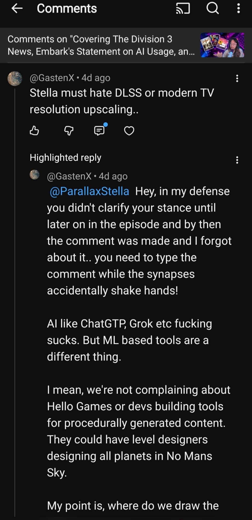Heart the GastenX top comment

pos(129,131)
